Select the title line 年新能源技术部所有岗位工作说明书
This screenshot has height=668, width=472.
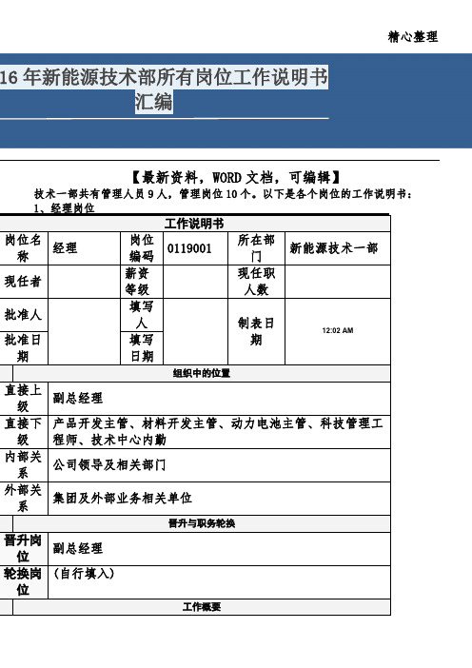tap(175, 77)
